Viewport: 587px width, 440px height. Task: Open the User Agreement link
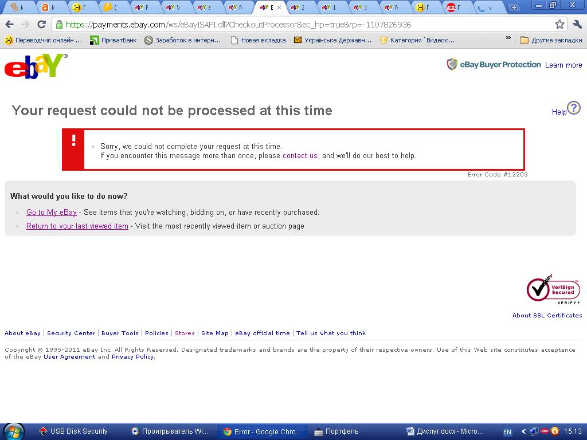pos(69,356)
